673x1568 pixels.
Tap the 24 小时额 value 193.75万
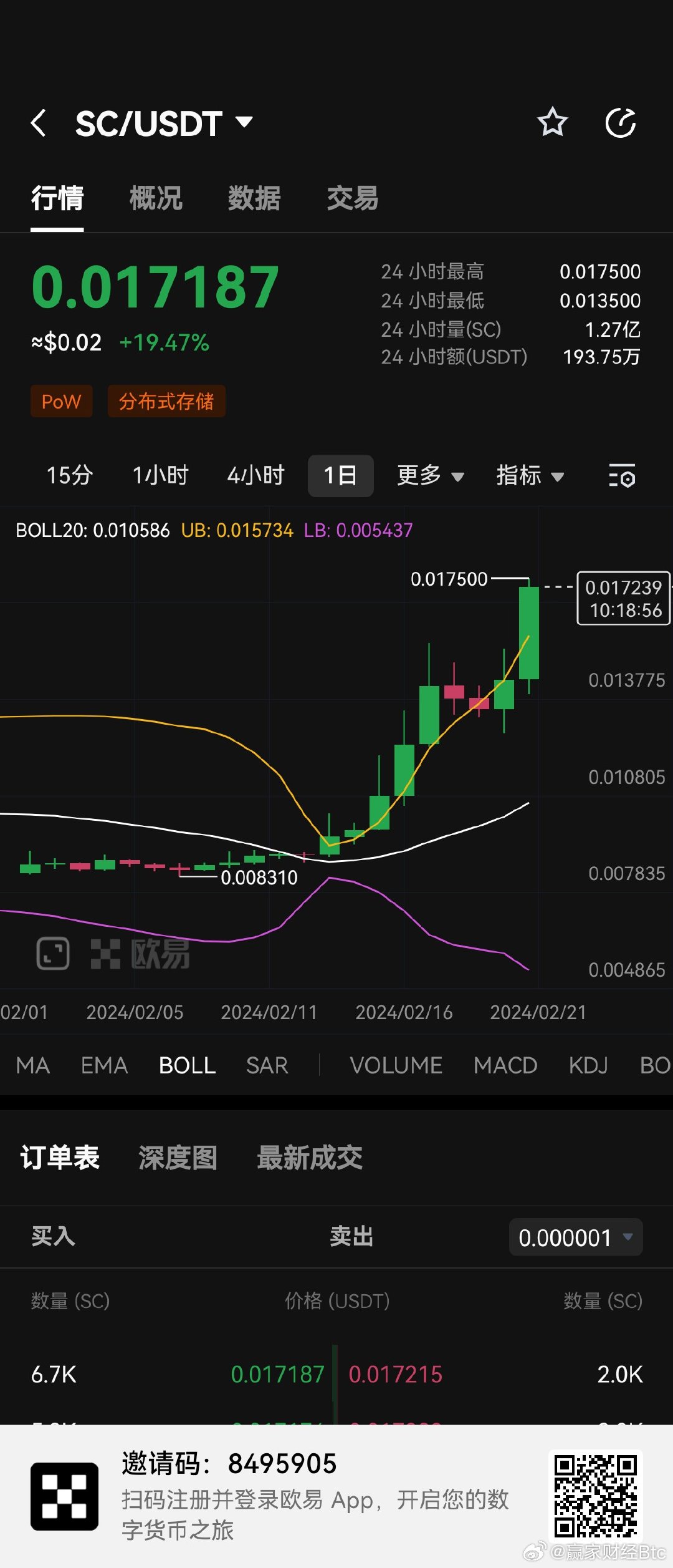point(601,357)
